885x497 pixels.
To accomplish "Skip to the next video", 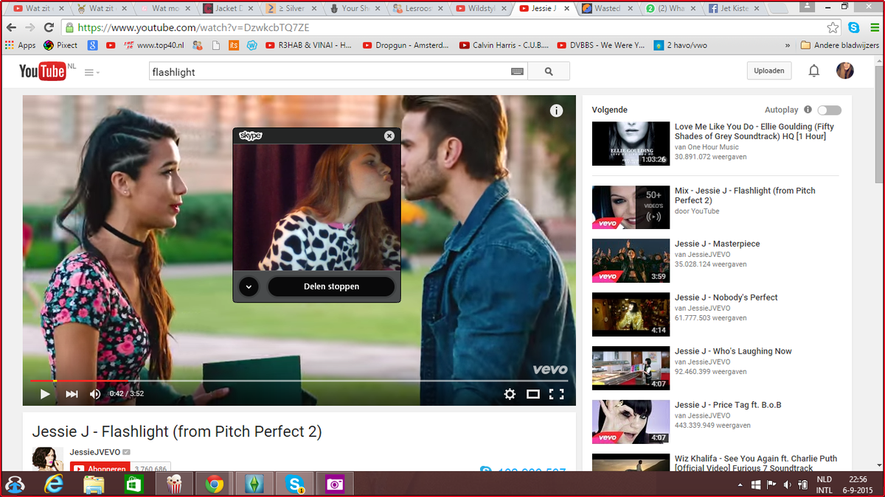I will click(72, 394).
